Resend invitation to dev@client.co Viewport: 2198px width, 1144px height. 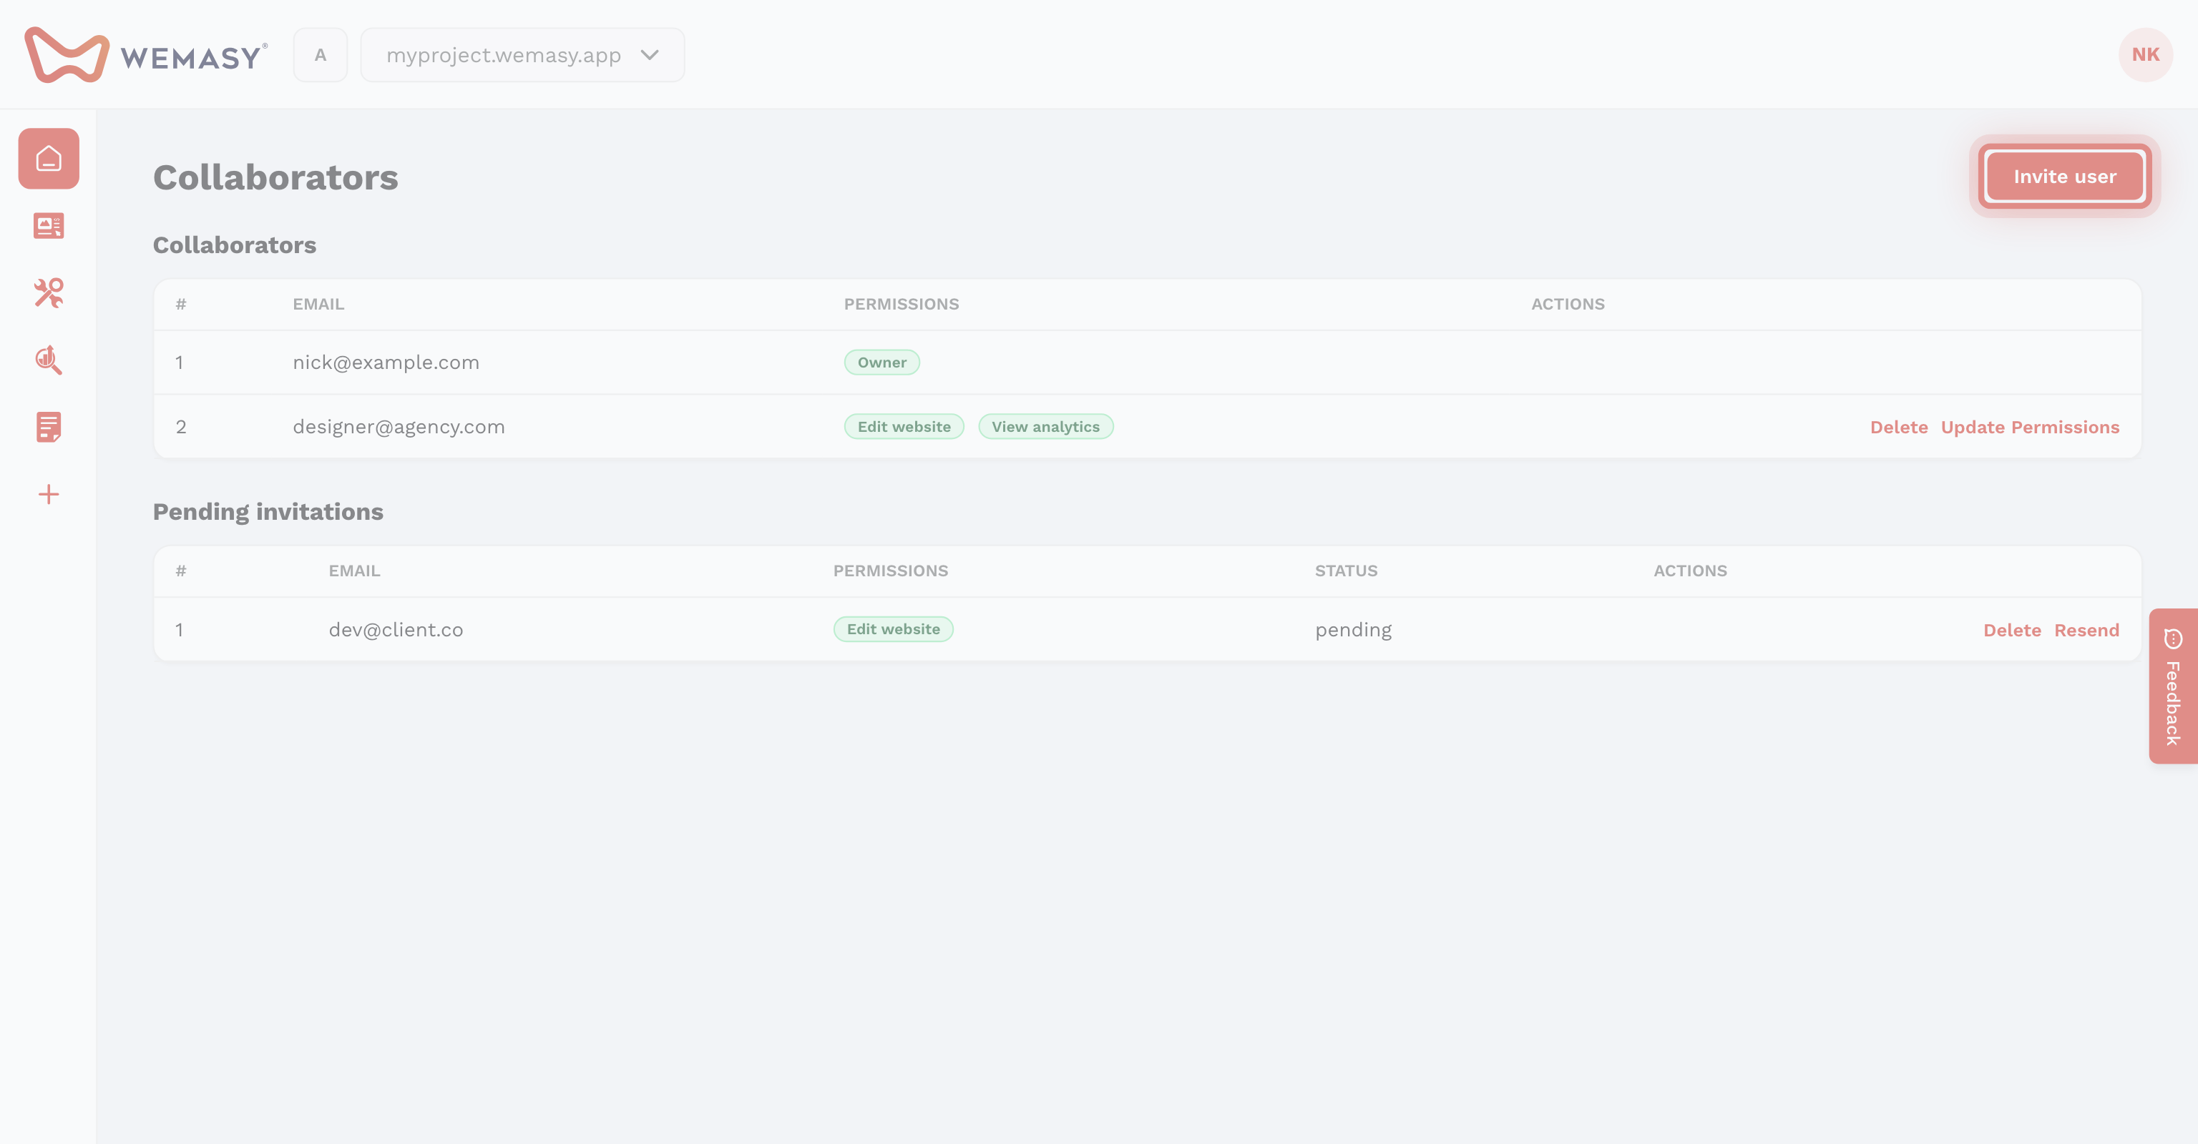click(x=2086, y=630)
